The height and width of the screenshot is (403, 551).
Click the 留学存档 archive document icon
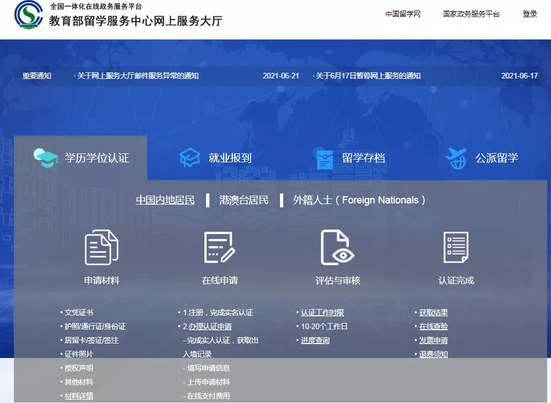pos(324,158)
